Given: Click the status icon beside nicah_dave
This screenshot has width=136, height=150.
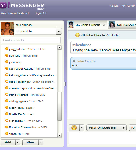Looking at the screenshot, I should (7, 107).
